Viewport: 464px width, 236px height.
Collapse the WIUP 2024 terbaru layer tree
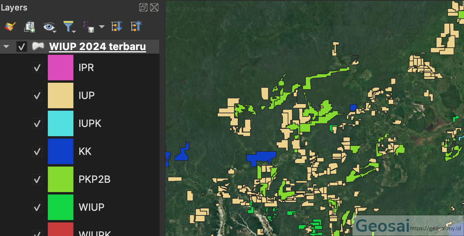click(x=6, y=47)
